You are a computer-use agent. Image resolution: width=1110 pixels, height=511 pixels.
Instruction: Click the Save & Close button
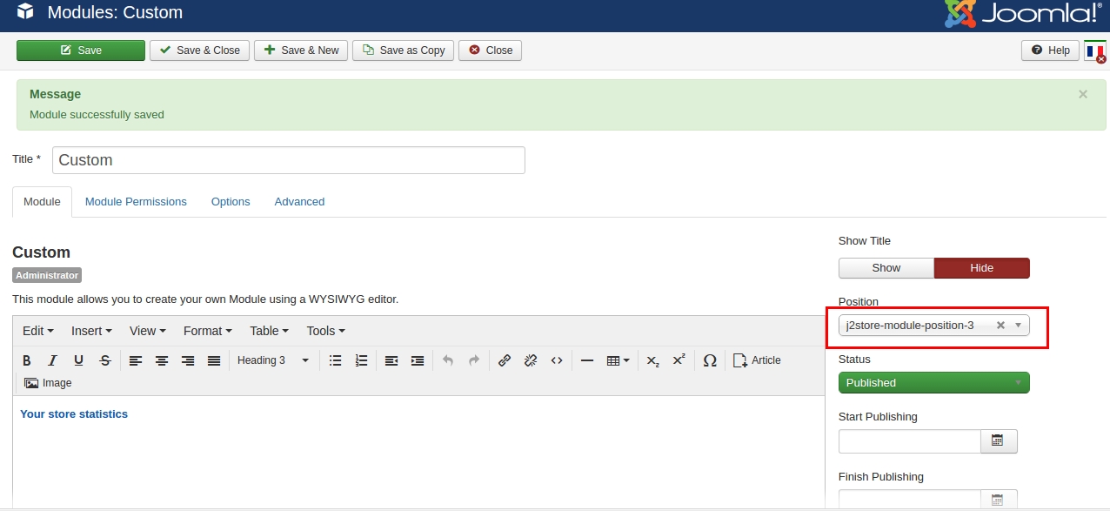(200, 50)
